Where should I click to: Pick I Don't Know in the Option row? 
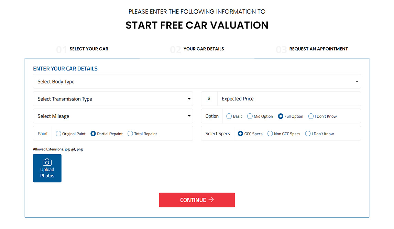[x=311, y=116]
